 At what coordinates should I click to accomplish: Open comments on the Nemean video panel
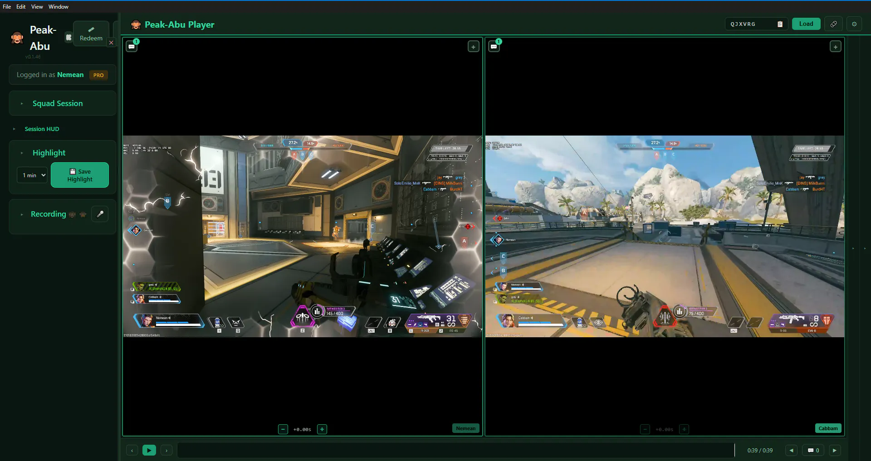click(132, 46)
